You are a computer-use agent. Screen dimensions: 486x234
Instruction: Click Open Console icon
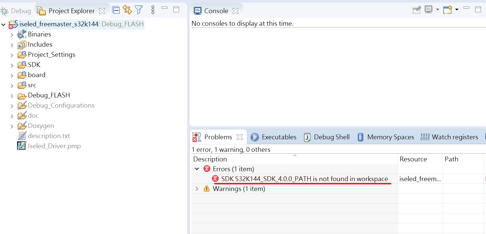(x=448, y=10)
